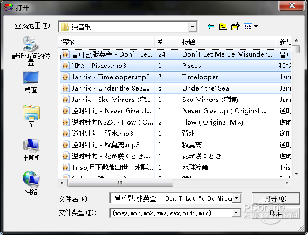Expand the view menu dropdown arrow
The image size is (308, 235).
[256, 26]
